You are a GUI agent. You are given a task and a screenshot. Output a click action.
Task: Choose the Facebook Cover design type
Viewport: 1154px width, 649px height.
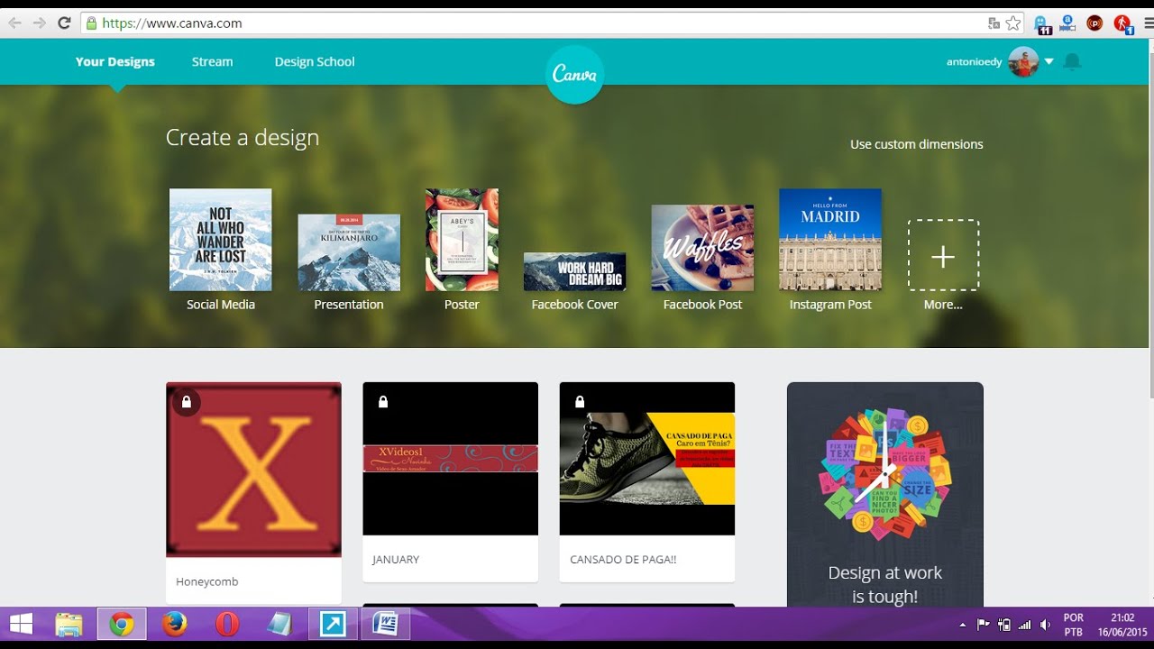tap(574, 281)
